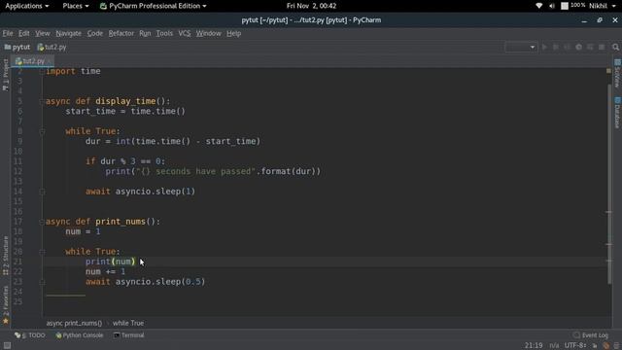The width and height of the screenshot is (622, 350).
Task: Open PyCharm Professional Edition app menu
Action: (x=154, y=6)
